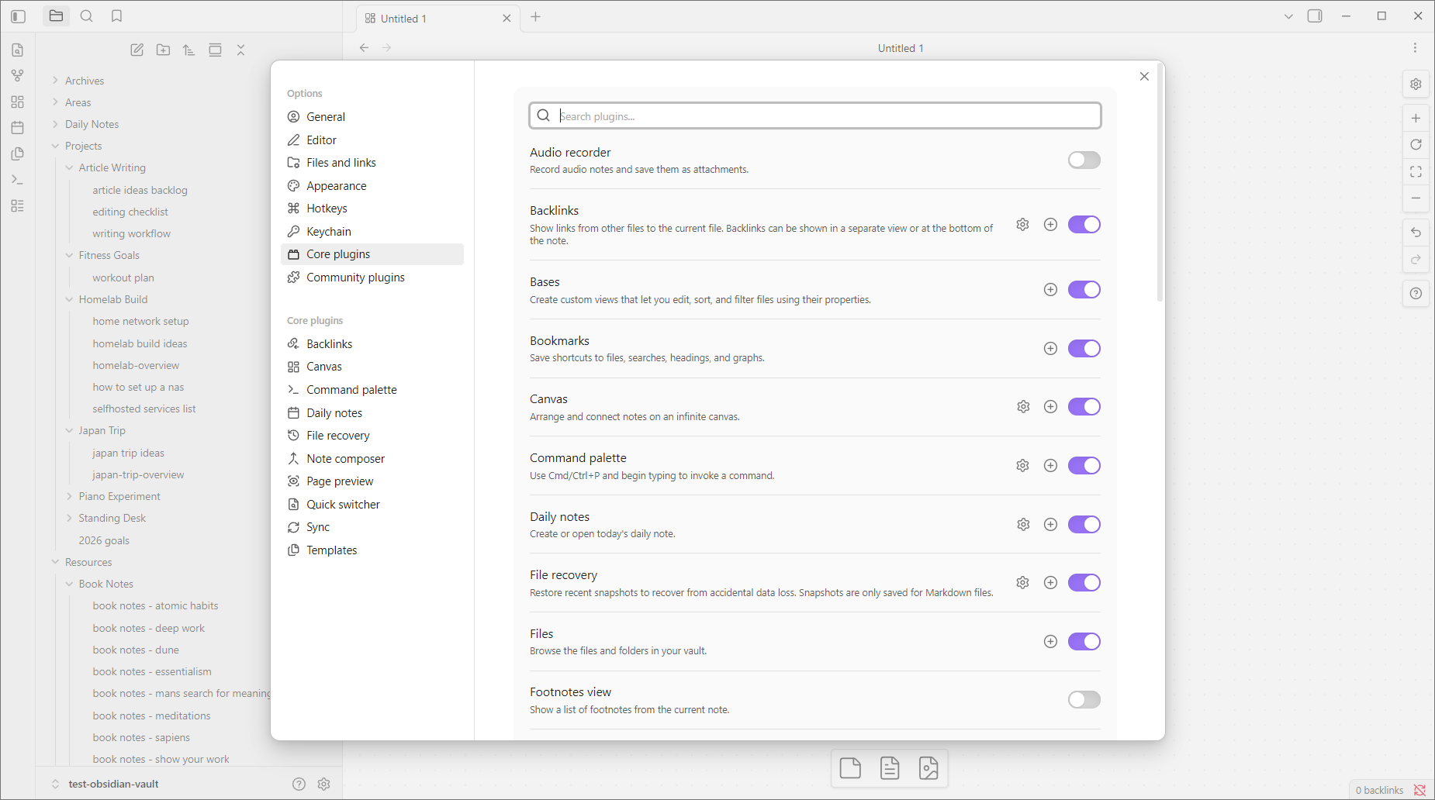The image size is (1435, 800).
Task: Open Daily notes plugin settings gear
Action: (1023, 525)
